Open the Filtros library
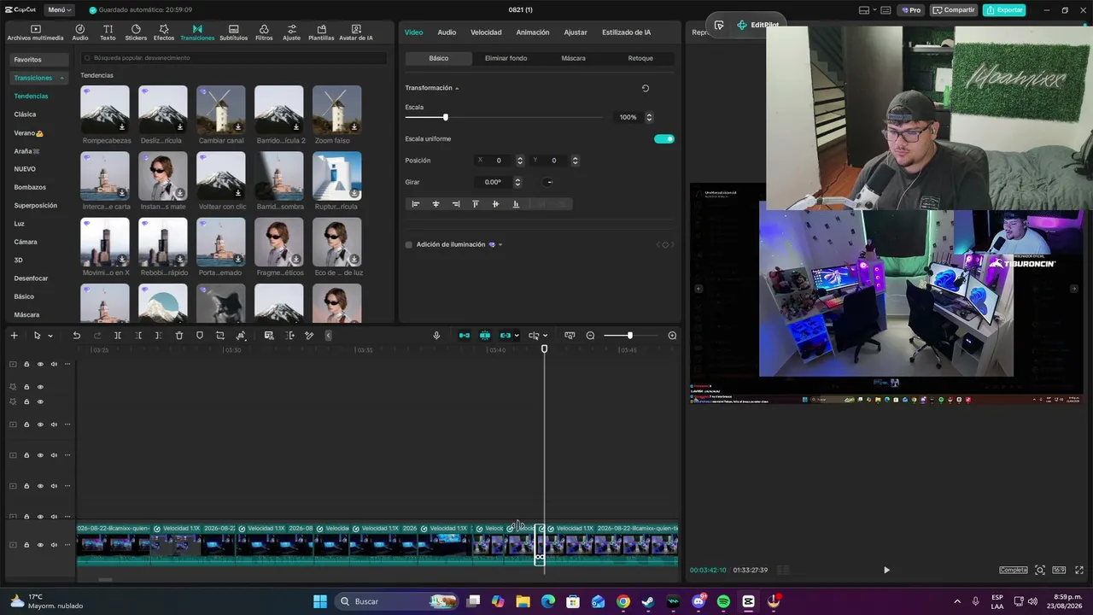This screenshot has height=615, width=1093. click(x=264, y=32)
